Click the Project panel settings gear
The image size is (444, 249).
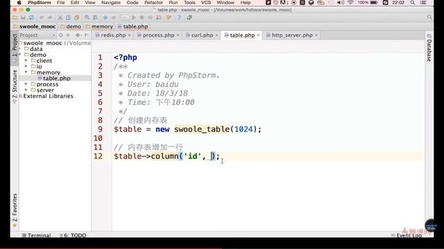[x=78, y=35]
